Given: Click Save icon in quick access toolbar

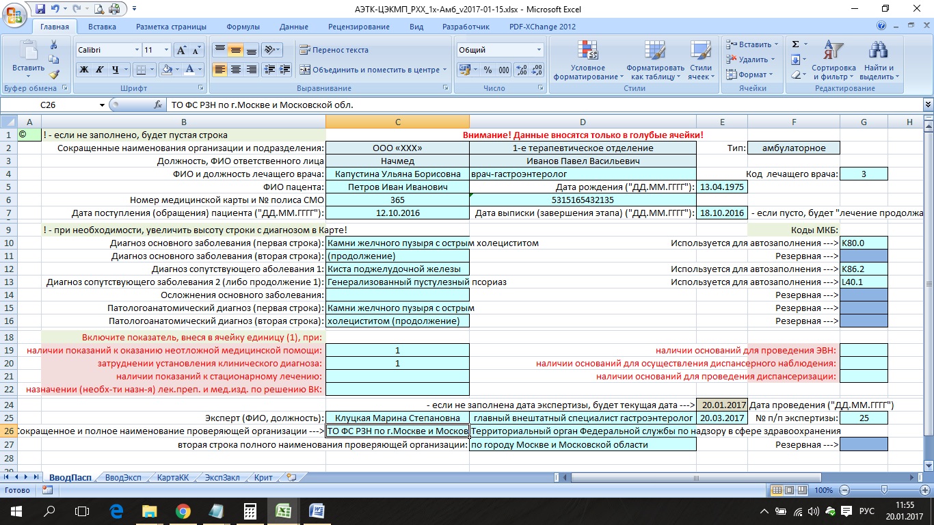Looking at the screenshot, I should click(40, 8).
